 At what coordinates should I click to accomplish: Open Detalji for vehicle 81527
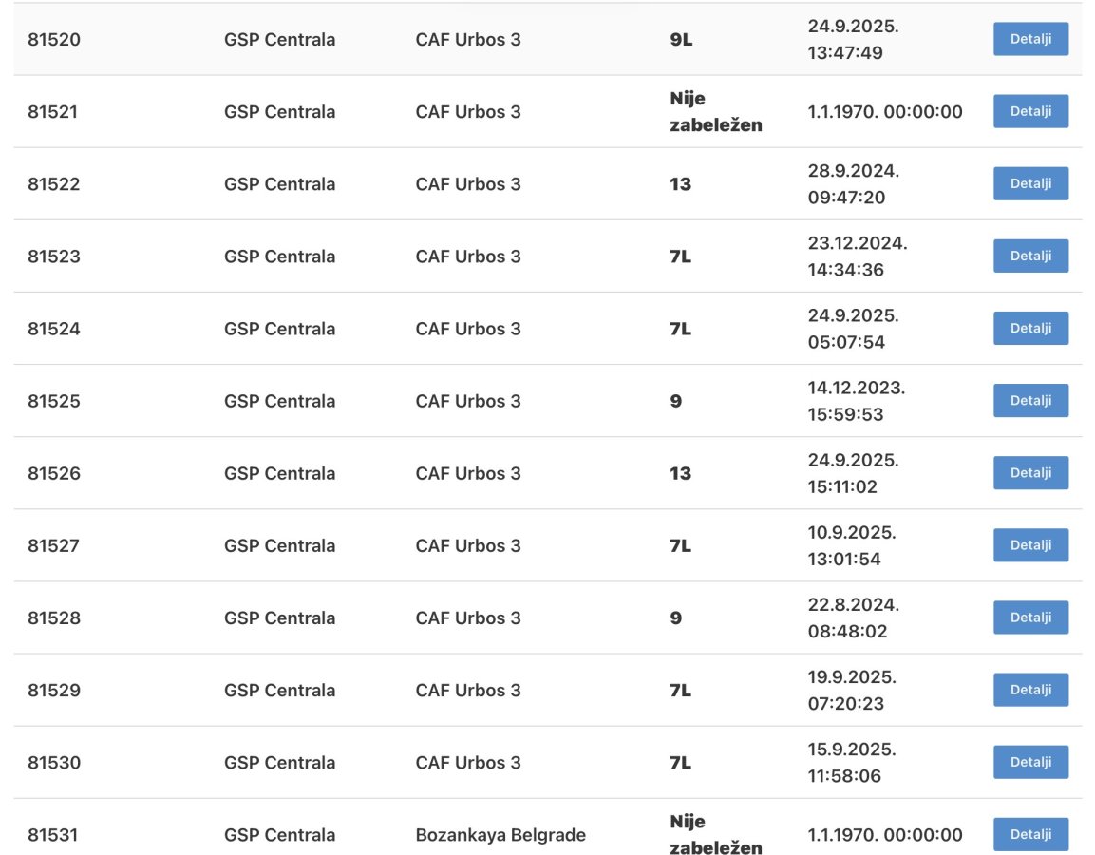pyautogui.click(x=1030, y=545)
